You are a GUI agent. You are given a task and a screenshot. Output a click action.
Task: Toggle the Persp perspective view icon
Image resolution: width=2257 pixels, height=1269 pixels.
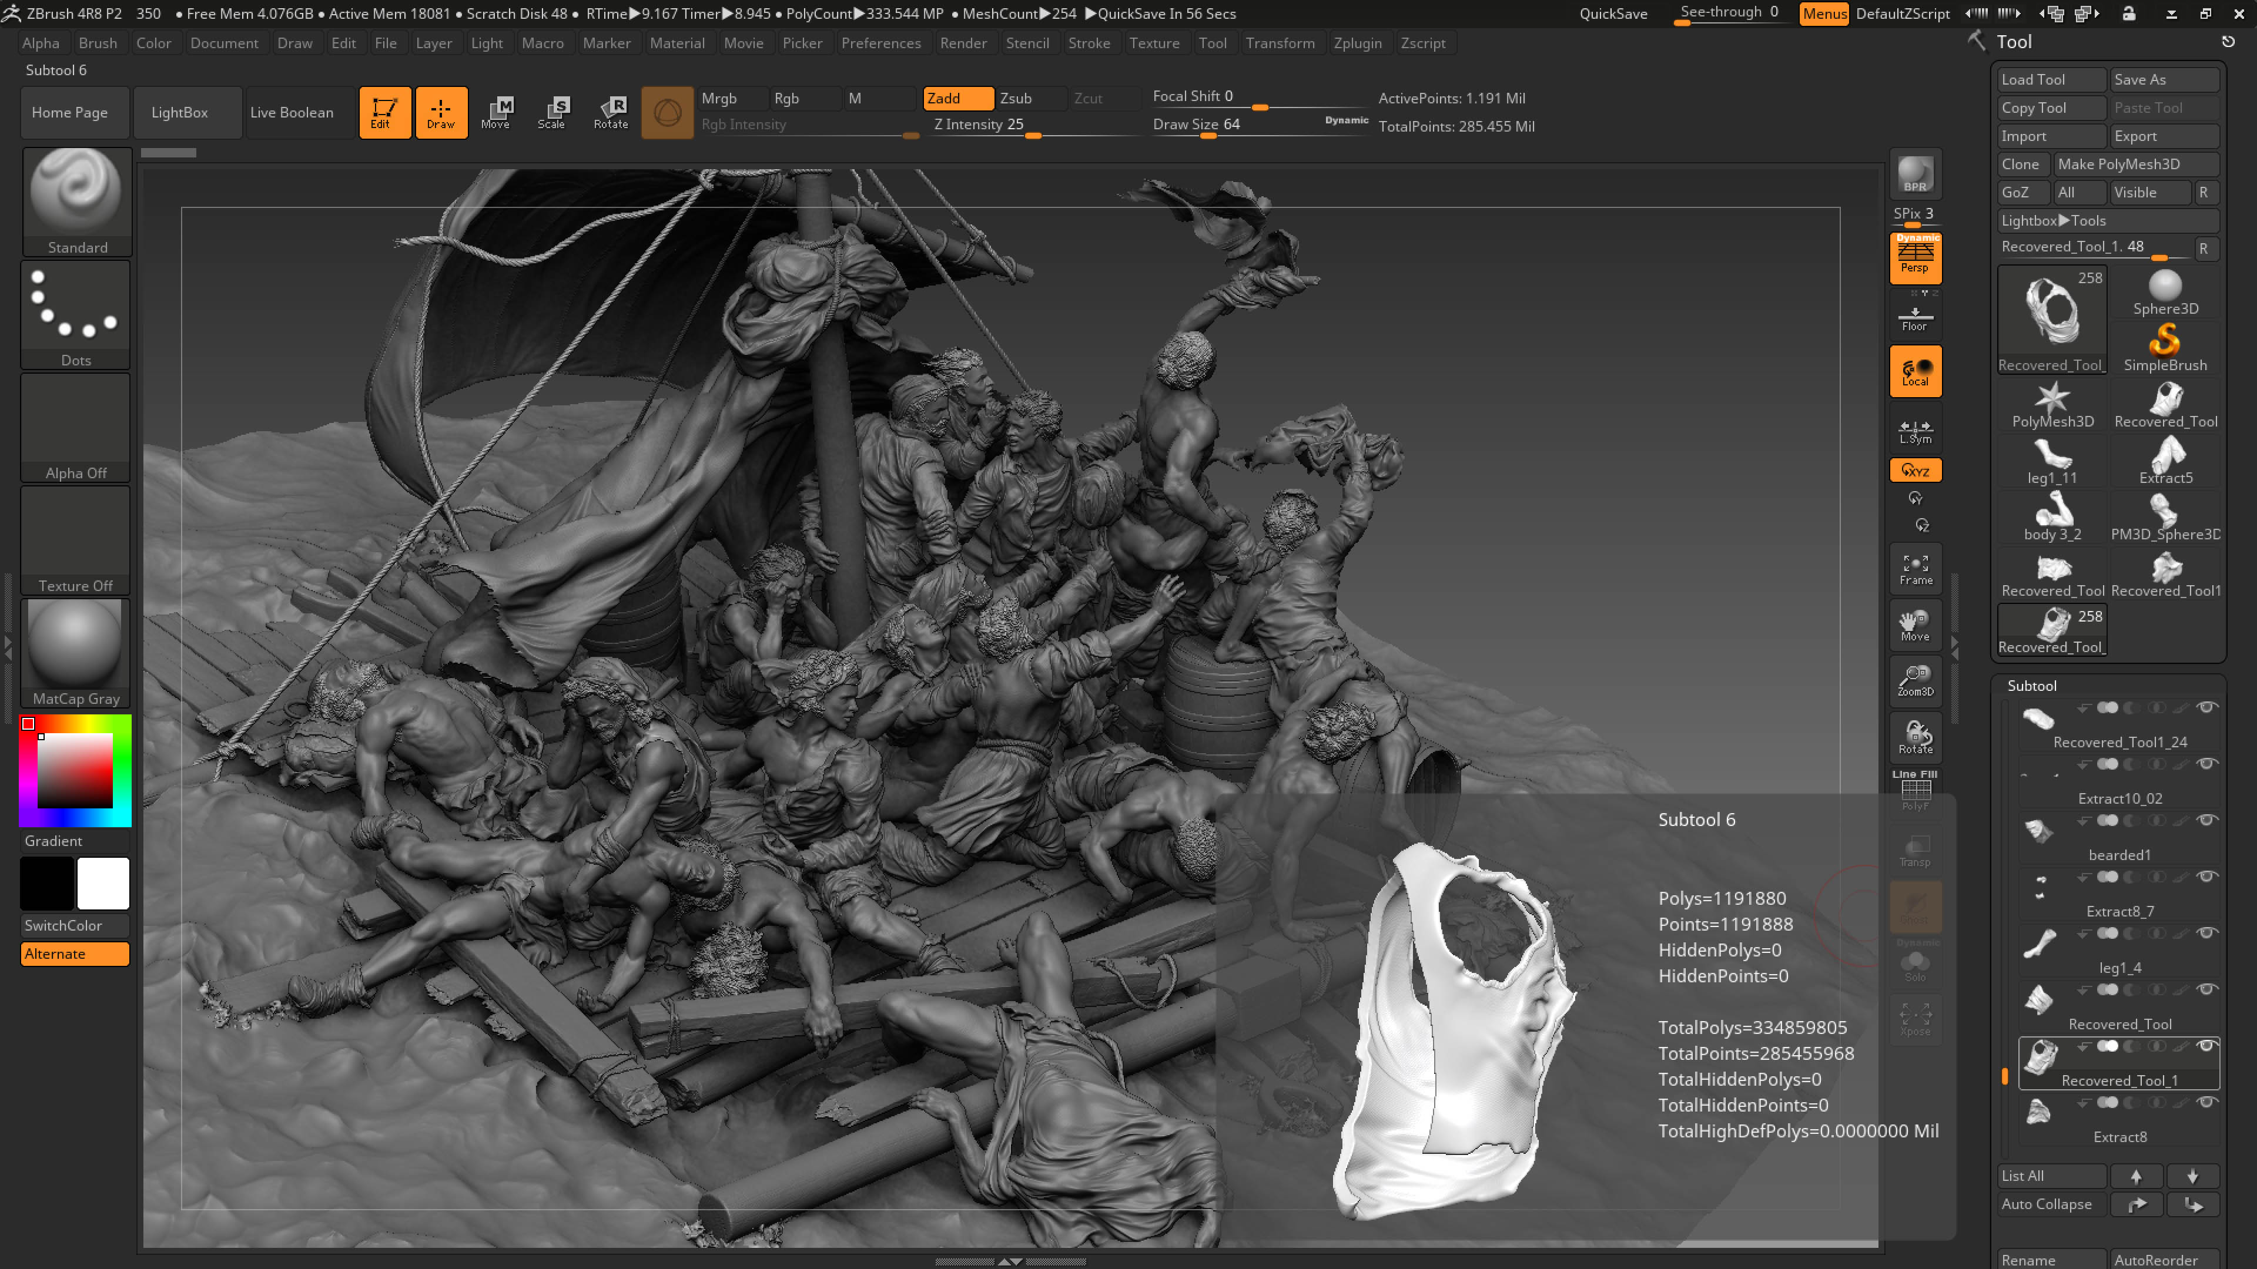point(1916,257)
